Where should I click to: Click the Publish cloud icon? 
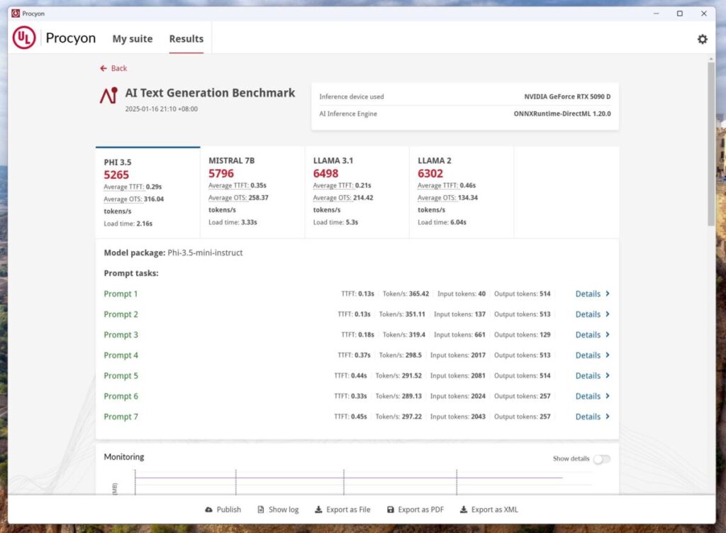[209, 510]
